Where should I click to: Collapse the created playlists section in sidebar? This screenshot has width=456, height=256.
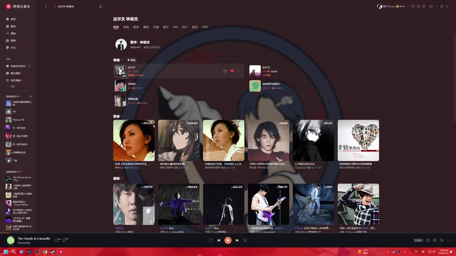click(21, 96)
